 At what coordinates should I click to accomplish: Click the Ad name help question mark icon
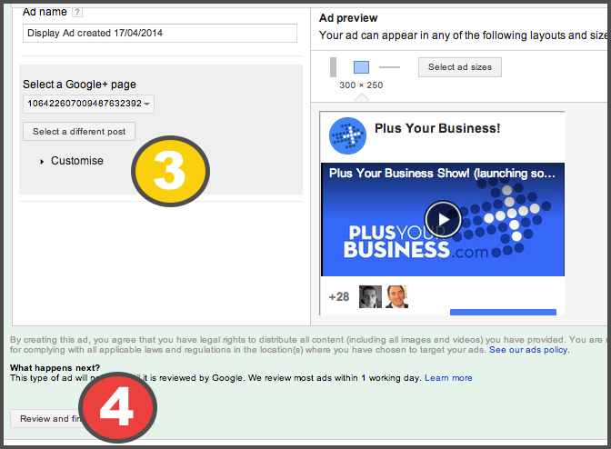[77, 12]
